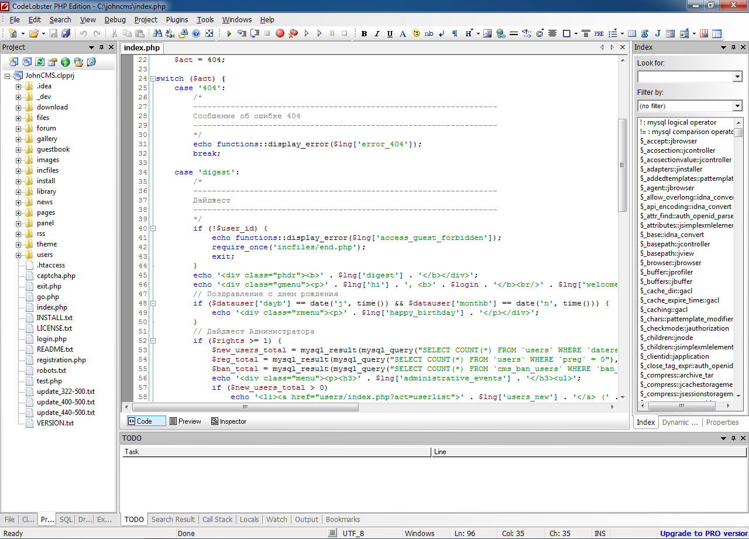749x539 pixels.
Task: Refresh the project with green arrows icon
Action: point(39,62)
